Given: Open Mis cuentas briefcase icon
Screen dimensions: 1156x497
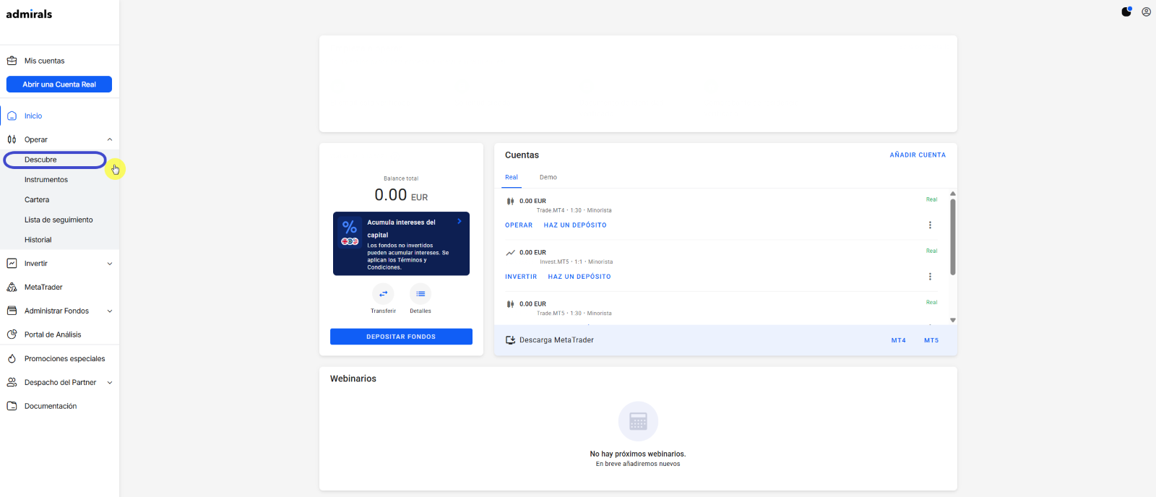Looking at the screenshot, I should point(12,61).
